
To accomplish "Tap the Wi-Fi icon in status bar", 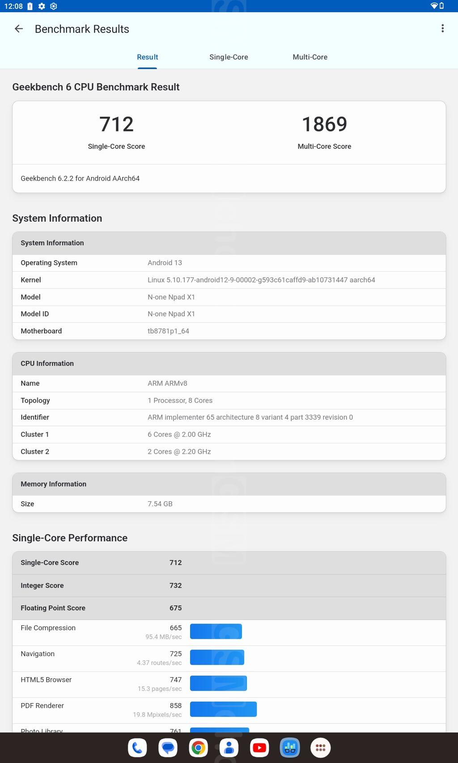I will click(x=433, y=6).
